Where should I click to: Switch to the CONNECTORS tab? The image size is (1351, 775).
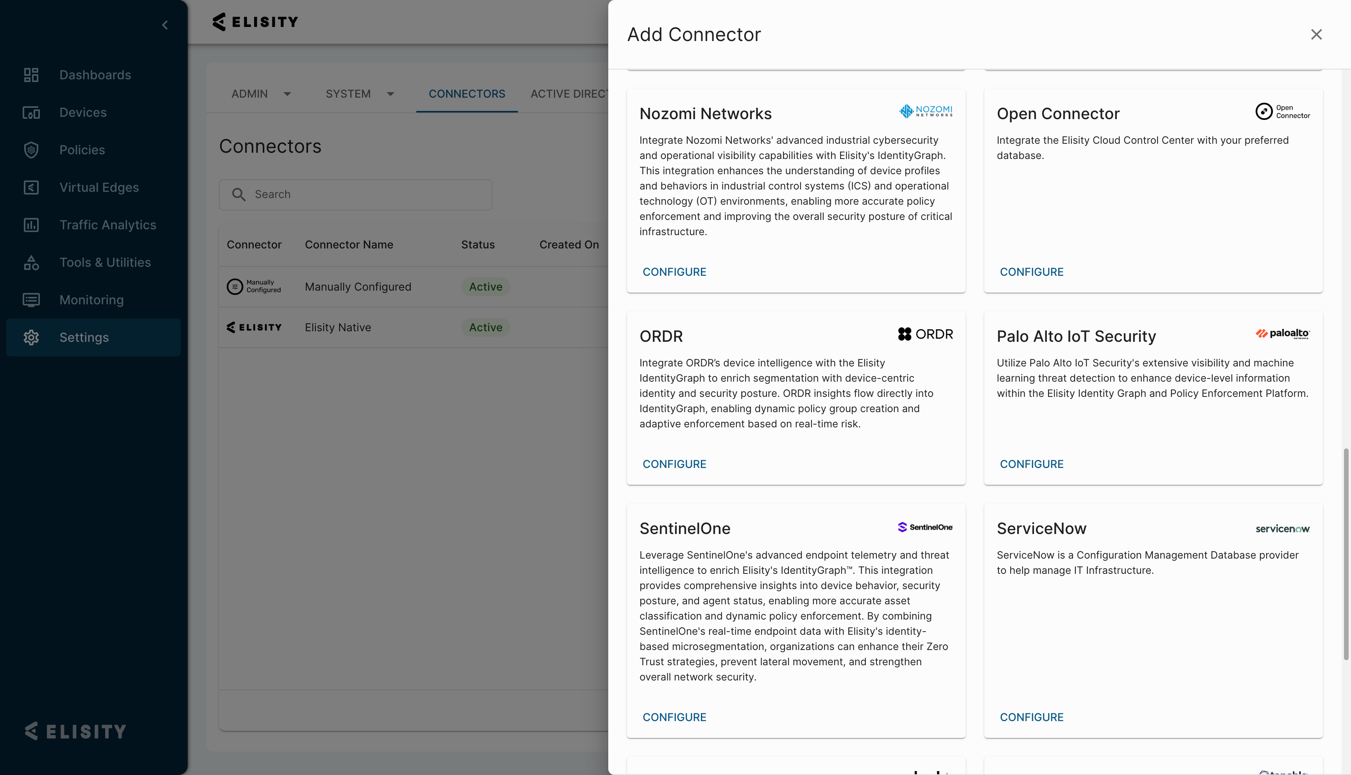point(466,94)
